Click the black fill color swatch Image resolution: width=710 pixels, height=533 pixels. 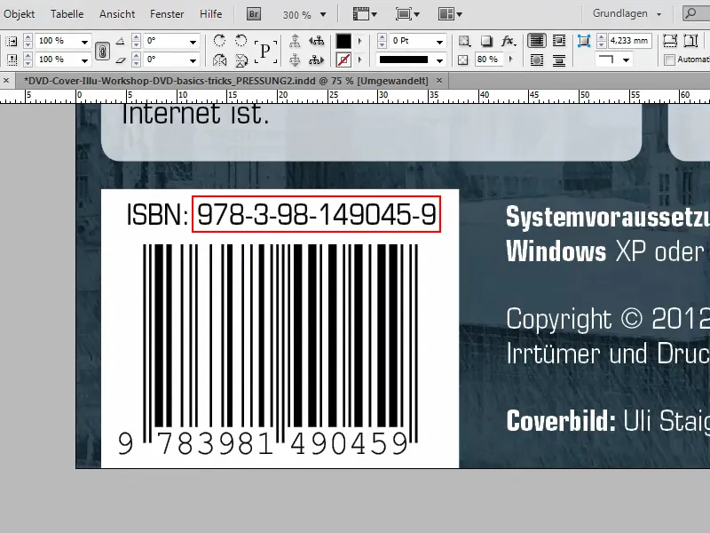point(343,41)
